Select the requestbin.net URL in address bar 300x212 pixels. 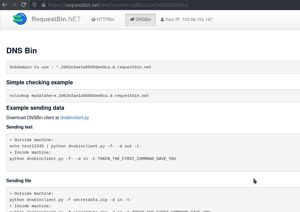[x=118, y=5]
